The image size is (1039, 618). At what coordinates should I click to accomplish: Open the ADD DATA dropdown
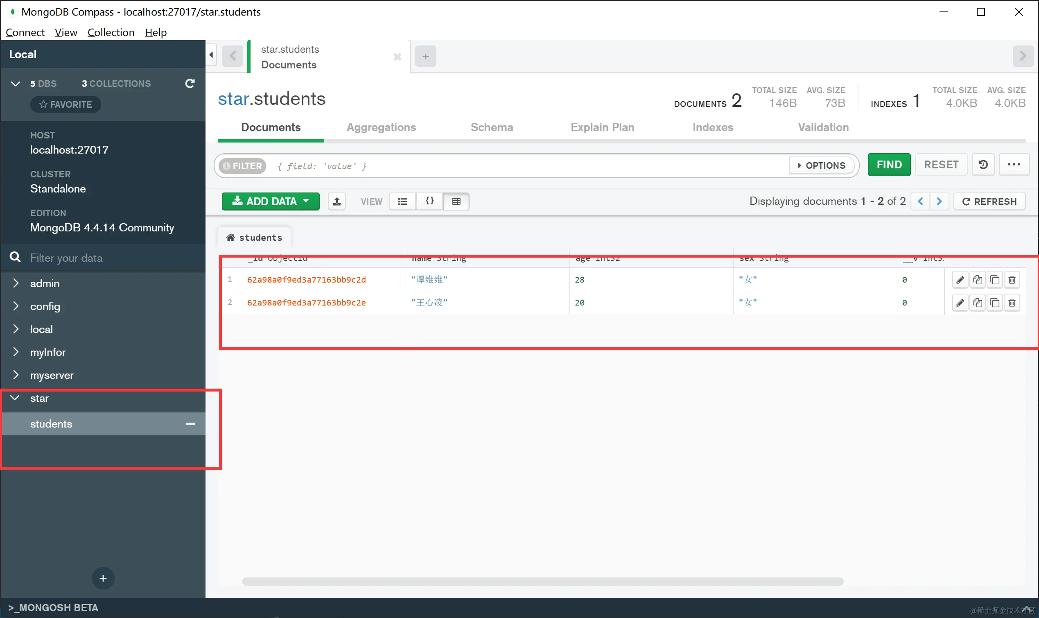271,201
